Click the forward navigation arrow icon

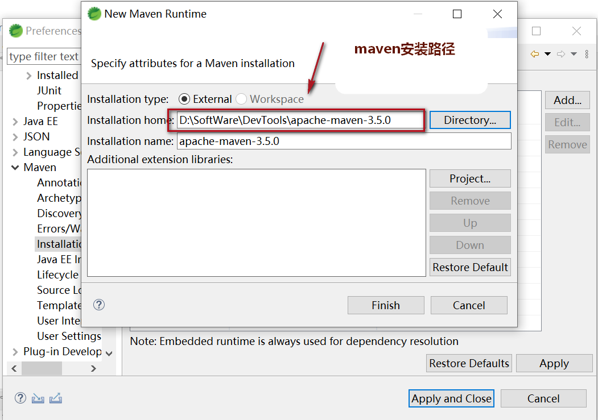click(561, 54)
